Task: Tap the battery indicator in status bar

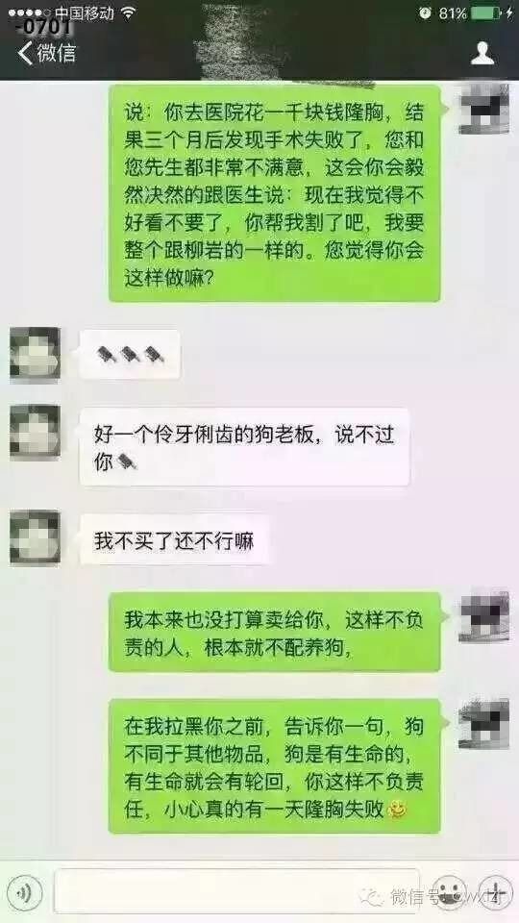Action: 486,12
